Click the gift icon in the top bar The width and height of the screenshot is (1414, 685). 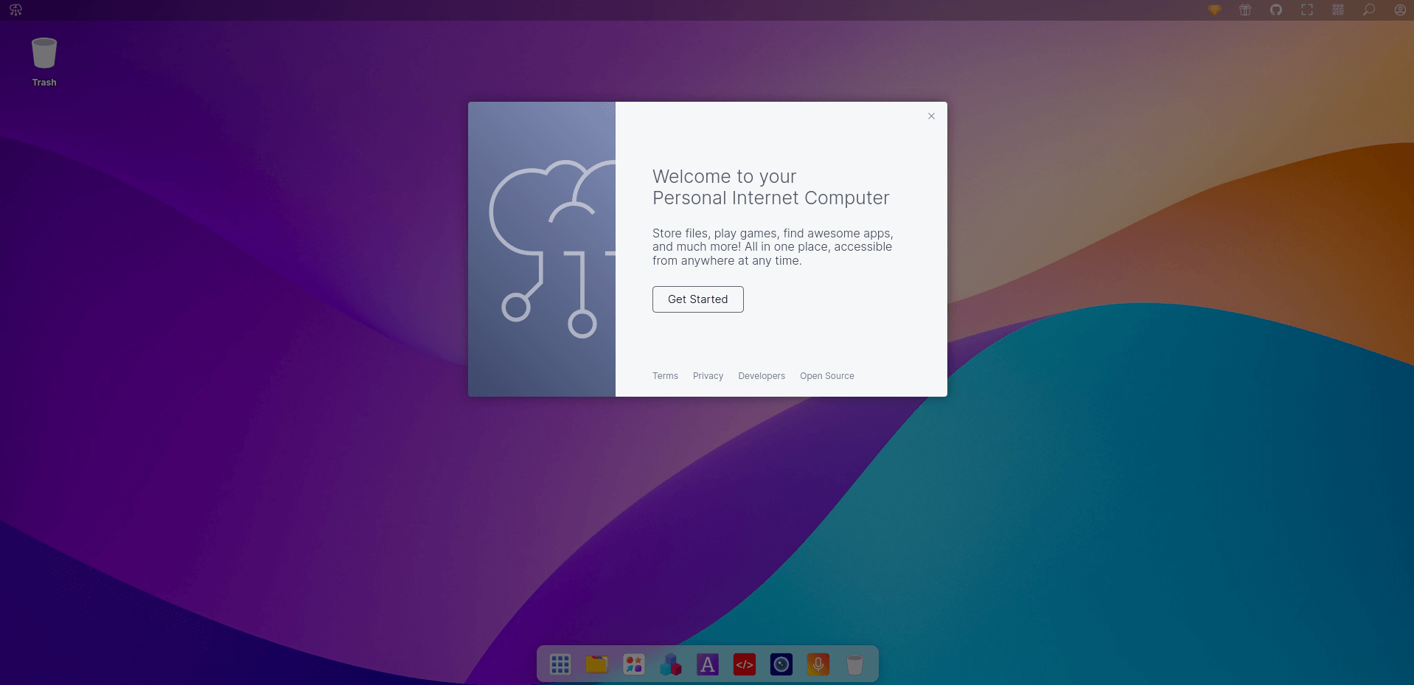[x=1244, y=10]
